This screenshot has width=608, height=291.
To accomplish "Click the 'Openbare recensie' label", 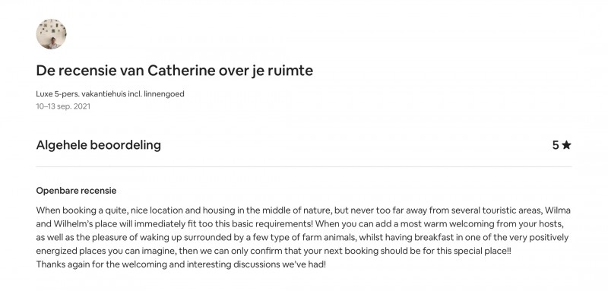I will tap(77, 191).
